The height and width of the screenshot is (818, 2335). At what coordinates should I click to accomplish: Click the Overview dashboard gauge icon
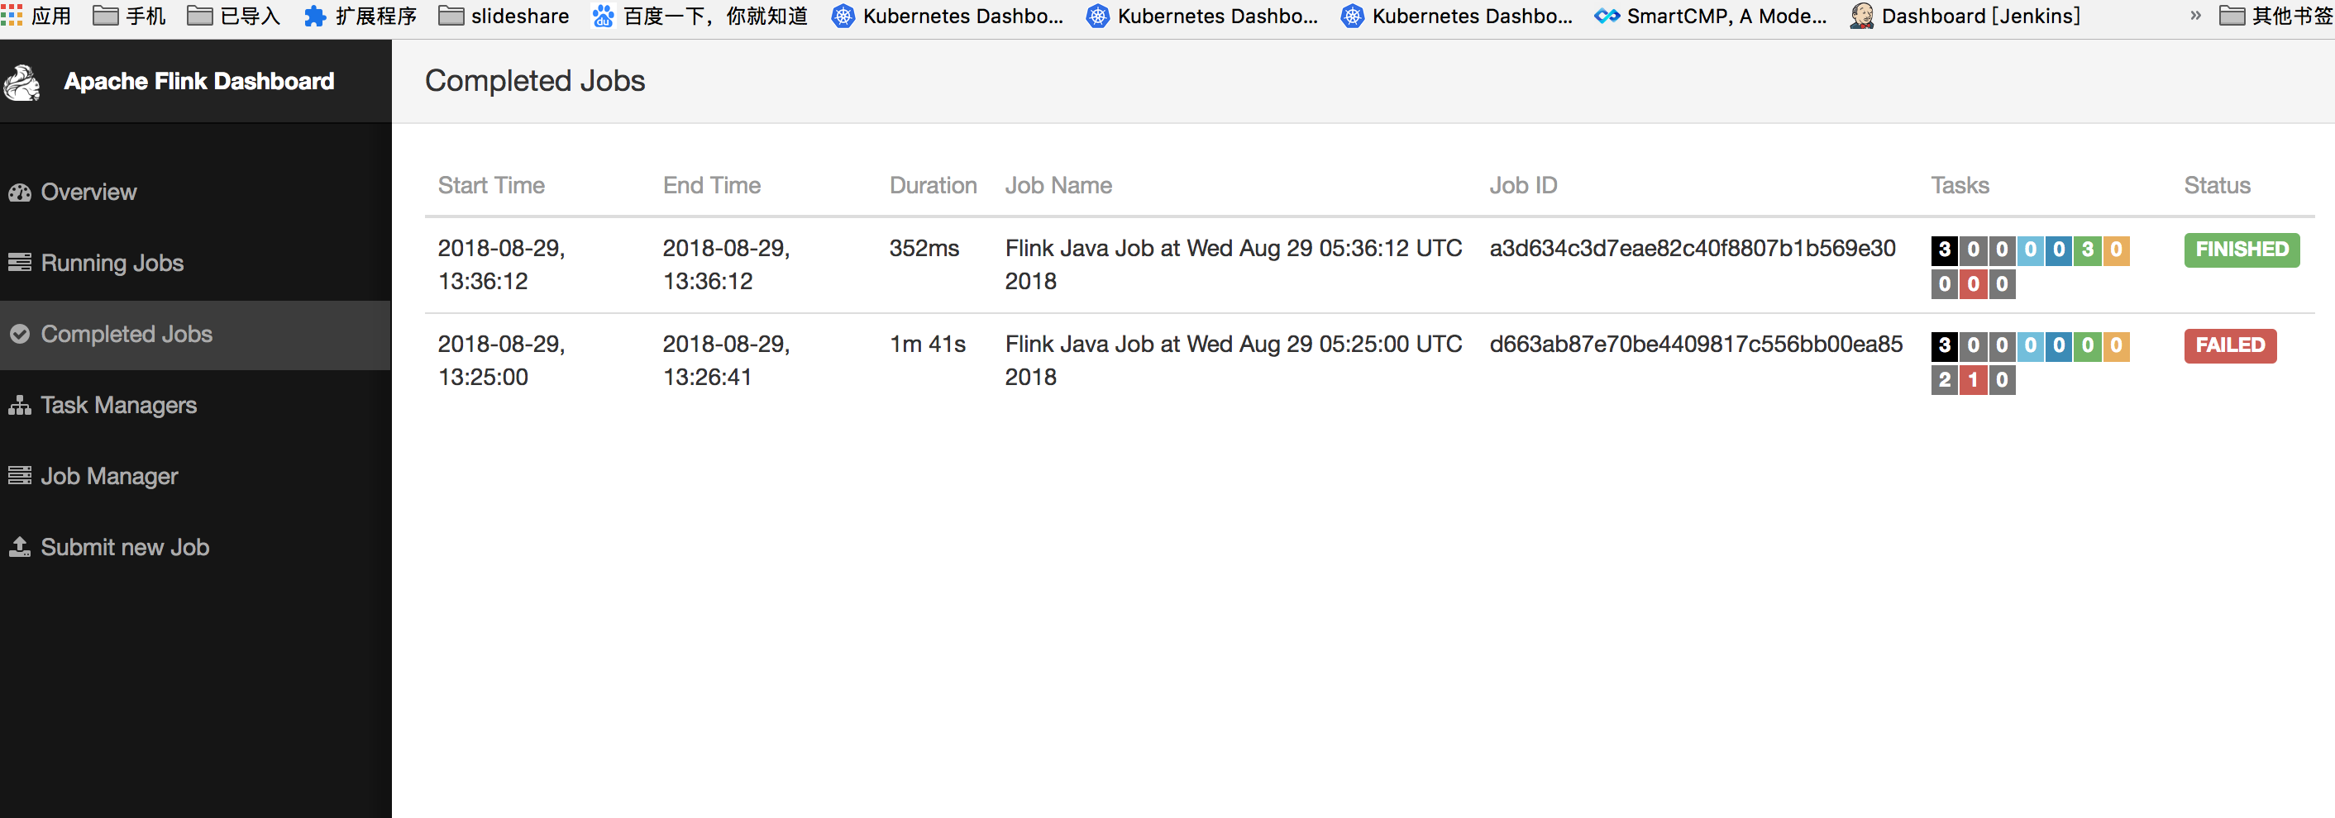[20, 192]
